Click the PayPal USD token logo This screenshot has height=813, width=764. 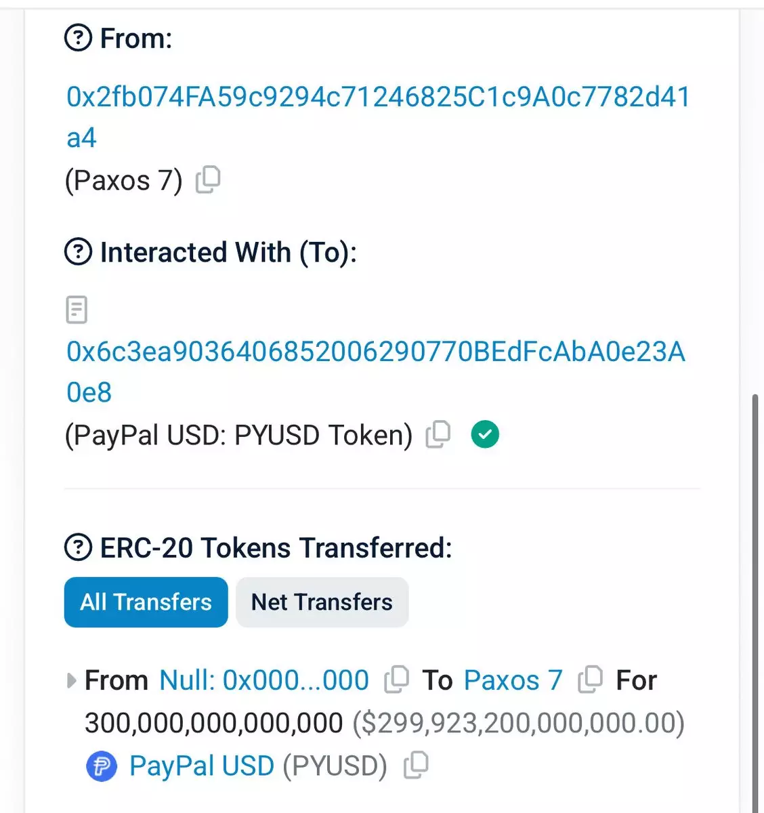point(102,766)
